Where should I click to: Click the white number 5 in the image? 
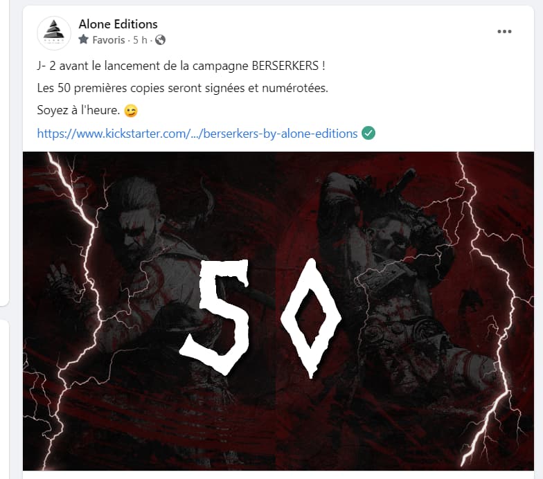point(216,316)
